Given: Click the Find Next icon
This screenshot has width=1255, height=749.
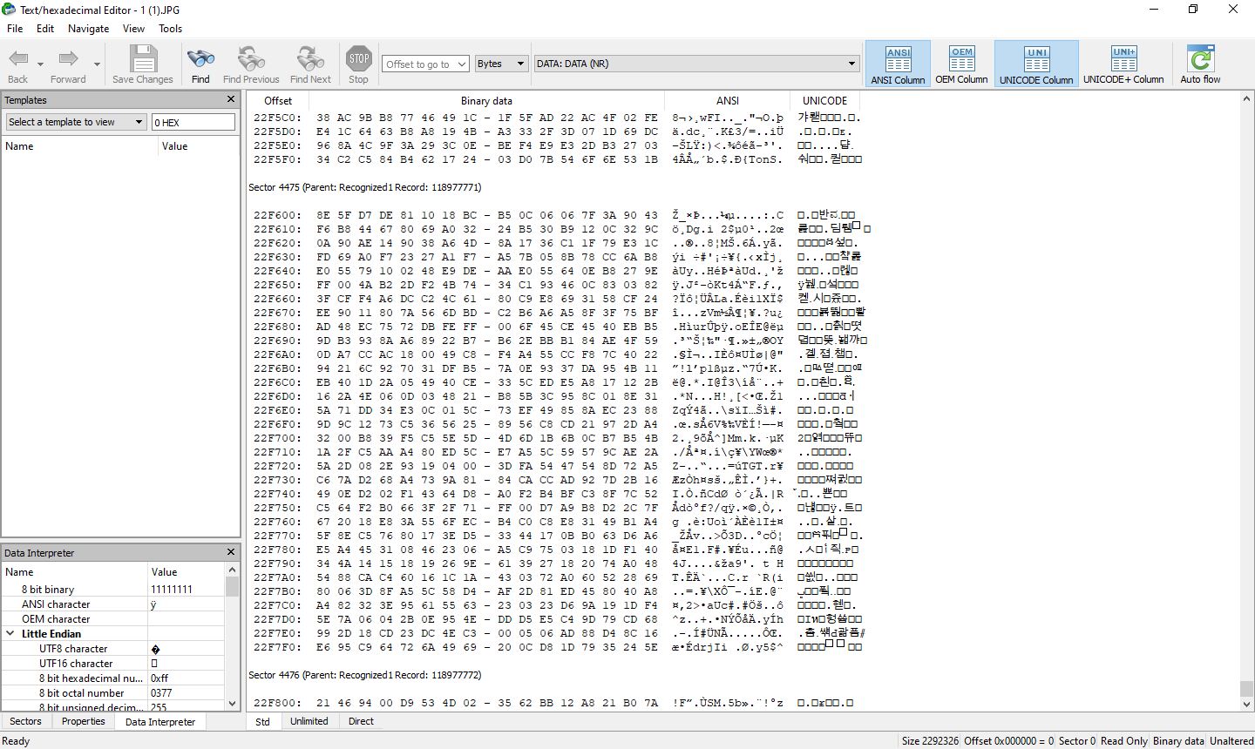Looking at the screenshot, I should tap(310, 59).
